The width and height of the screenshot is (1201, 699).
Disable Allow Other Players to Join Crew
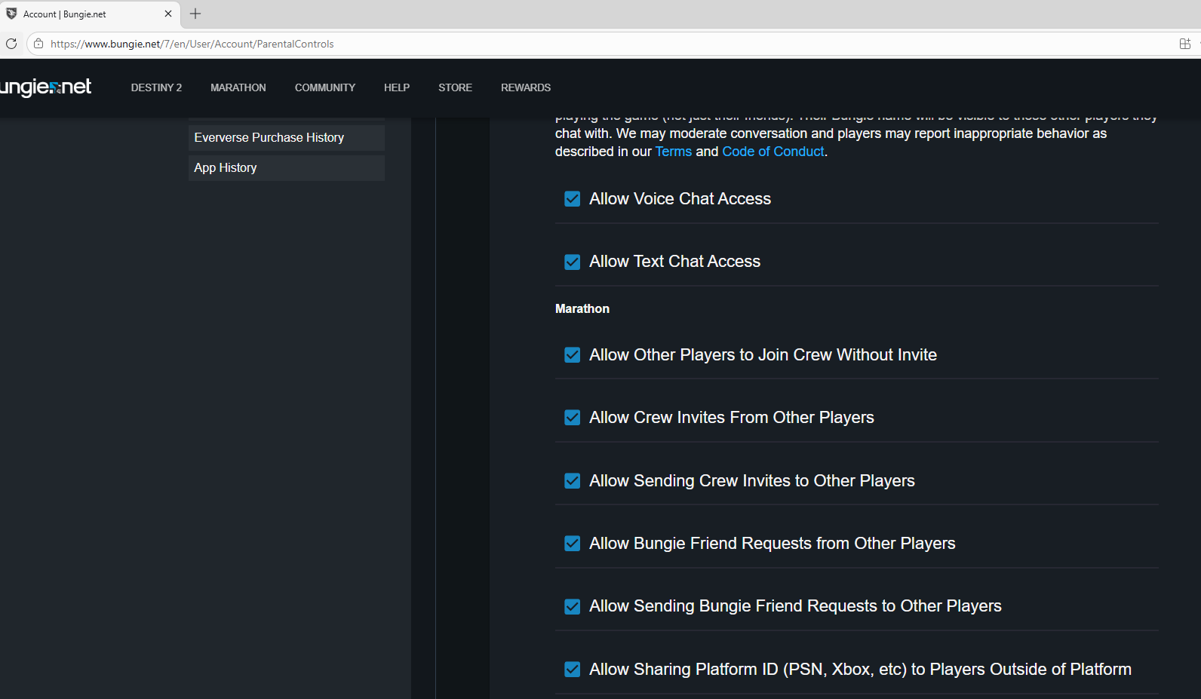pos(573,355)
